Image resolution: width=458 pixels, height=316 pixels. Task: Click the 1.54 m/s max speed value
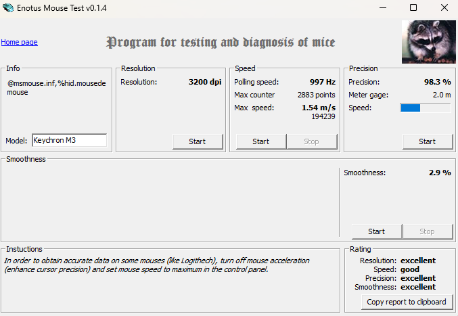click(319, 108)
